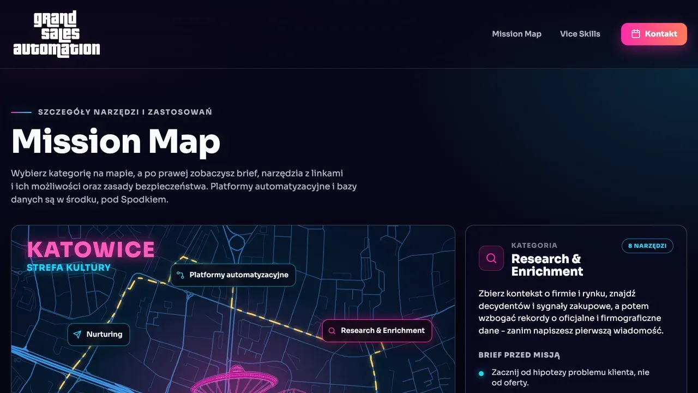This screenshot has width=698, height=393.
Task: Click the KATOWICE map title
Action: 91,249
